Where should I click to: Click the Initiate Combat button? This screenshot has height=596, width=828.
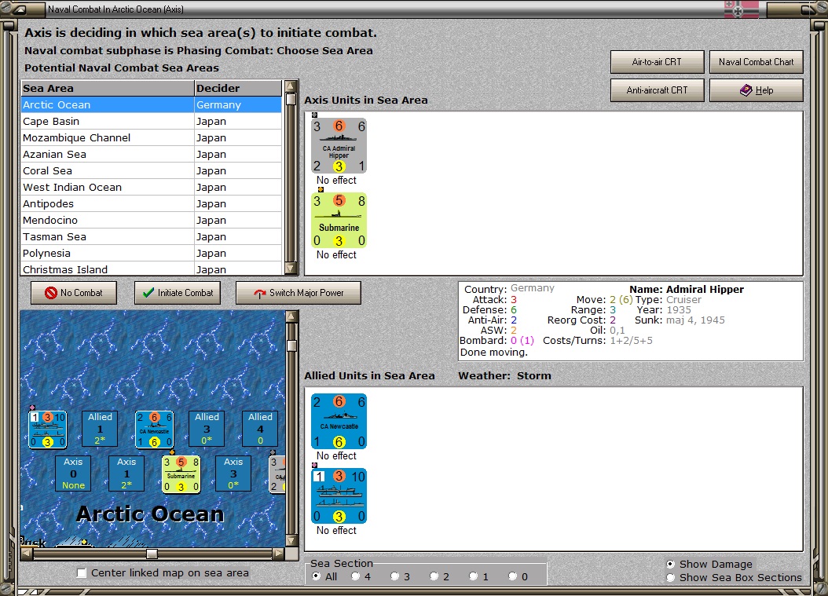178,293
